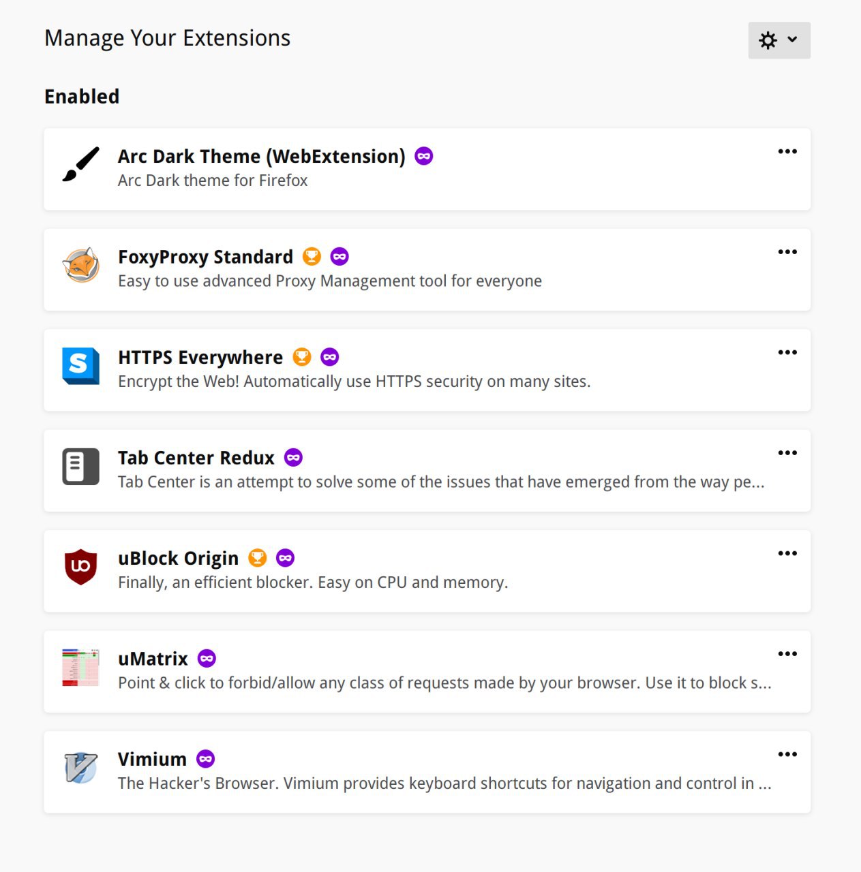The height and width of the screenshot is (872, 861).
Task: Open more options menu for FoxyProxy Standard
Action: click(787, 252)
